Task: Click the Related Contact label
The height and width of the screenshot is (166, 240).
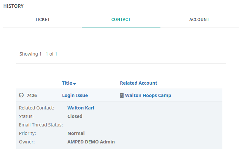Action: pyautogui.click(x=37, y=108)
